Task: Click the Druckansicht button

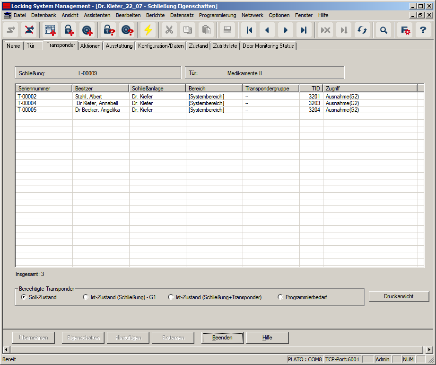Action: point(399,296)
